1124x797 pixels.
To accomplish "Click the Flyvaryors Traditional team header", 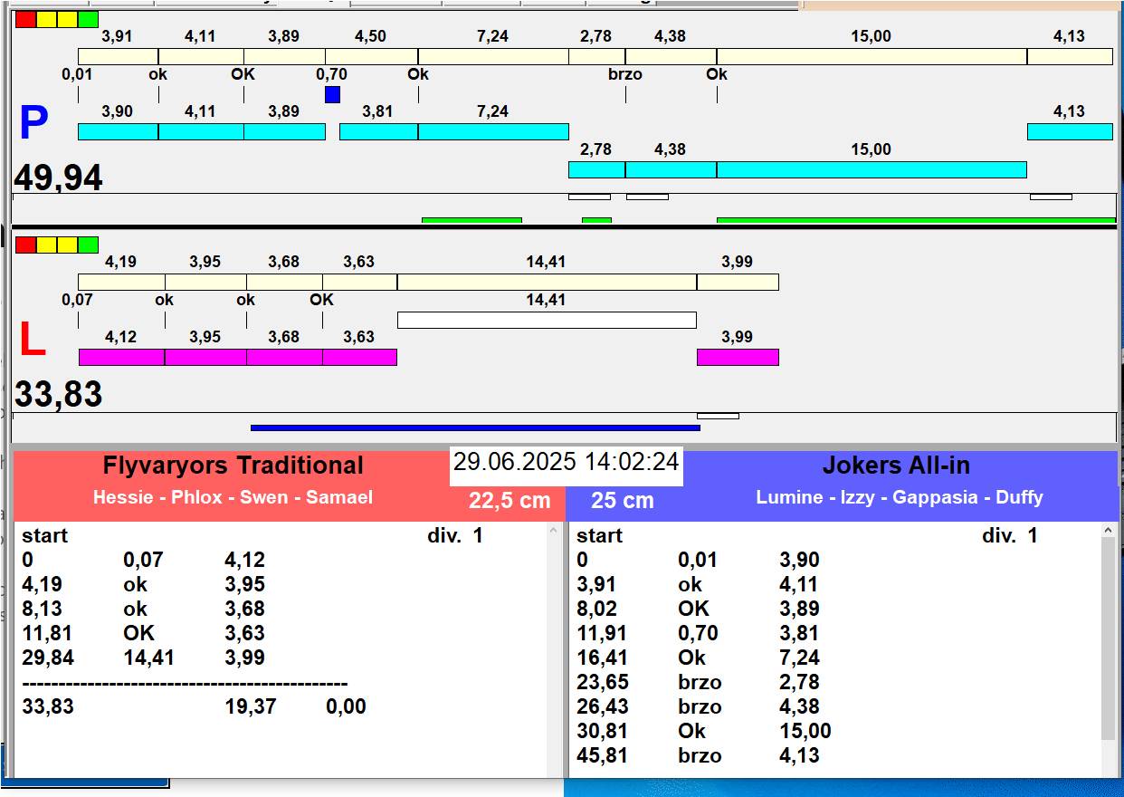I will (233, 466).
